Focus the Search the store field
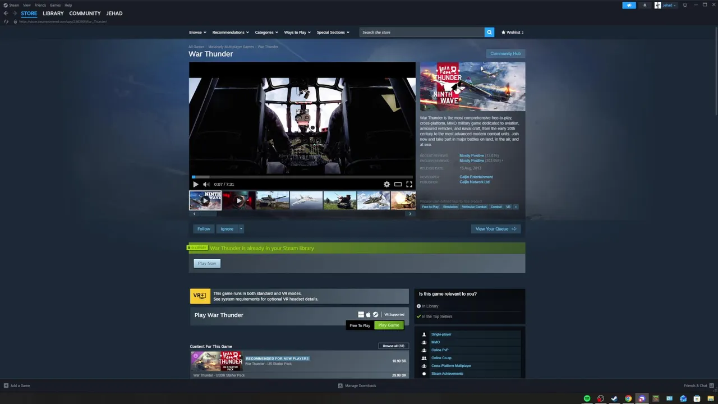The width and height of the screenshot is (718, 404). coord(422,32)
